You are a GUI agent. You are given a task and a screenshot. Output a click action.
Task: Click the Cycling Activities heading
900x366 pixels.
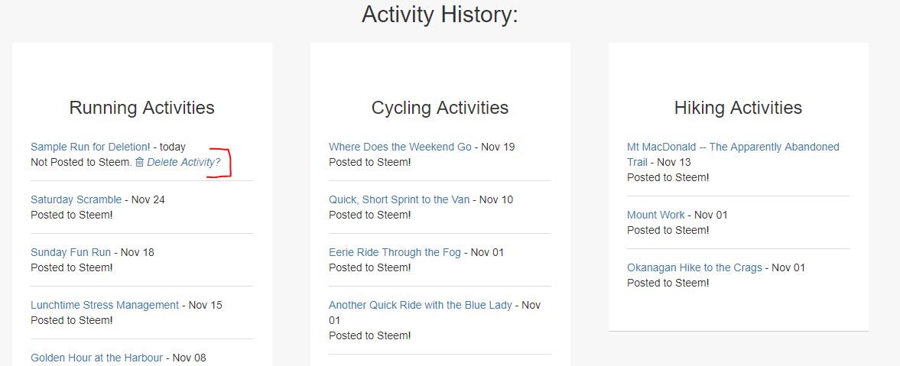440,108
